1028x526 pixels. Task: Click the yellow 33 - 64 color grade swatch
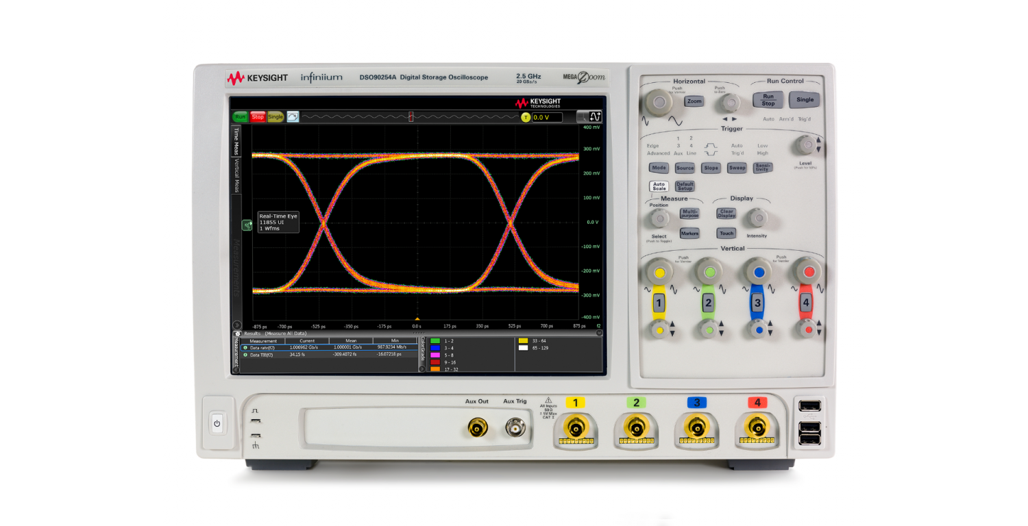(x=524, y=340)
